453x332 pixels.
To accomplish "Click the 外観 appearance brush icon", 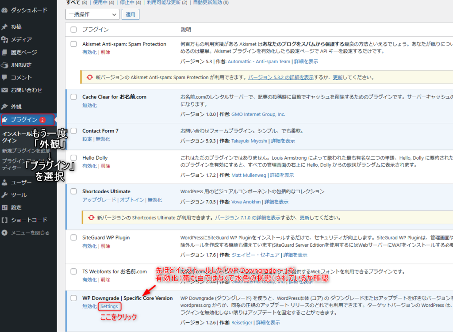I will coord(4,107).
